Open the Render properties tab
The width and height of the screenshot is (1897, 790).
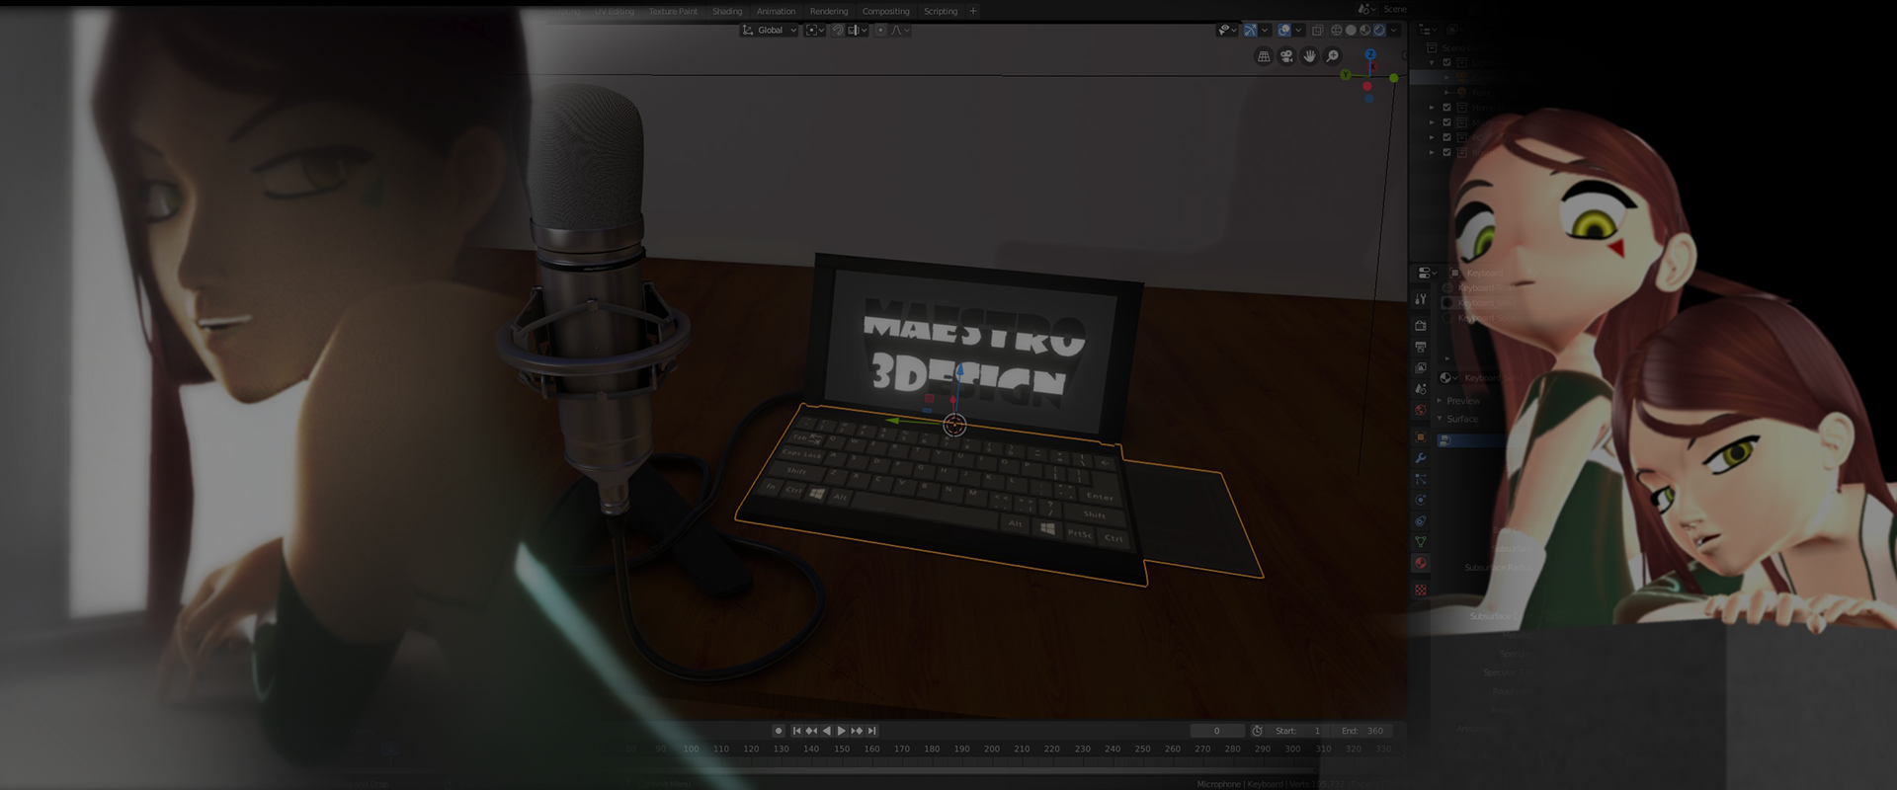(x=1421, y=326)
